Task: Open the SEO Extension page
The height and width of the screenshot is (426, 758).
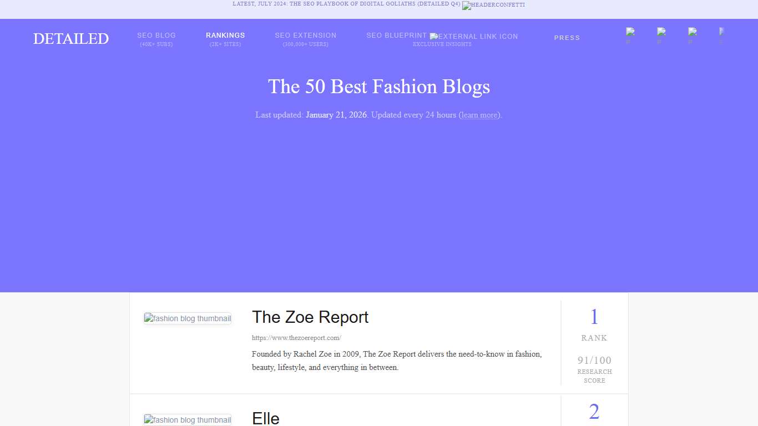Action: coord(305,38)
